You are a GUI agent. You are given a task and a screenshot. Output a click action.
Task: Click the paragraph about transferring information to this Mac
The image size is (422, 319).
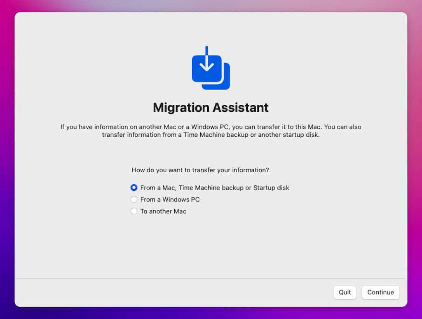pyautogui.click(x=211, y=131)
